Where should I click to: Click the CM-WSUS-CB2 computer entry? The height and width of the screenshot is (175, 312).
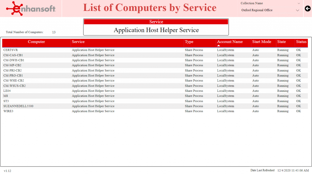point(14,86)
